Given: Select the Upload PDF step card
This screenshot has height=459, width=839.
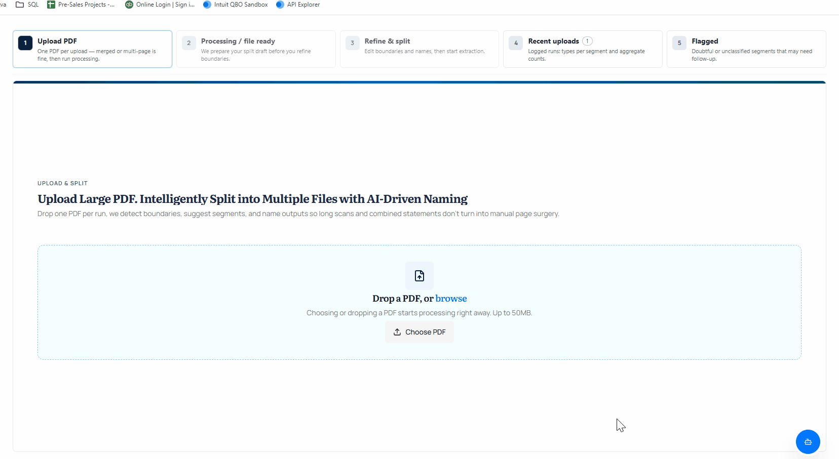Looking at the screenshot, I should click(92, 49).
